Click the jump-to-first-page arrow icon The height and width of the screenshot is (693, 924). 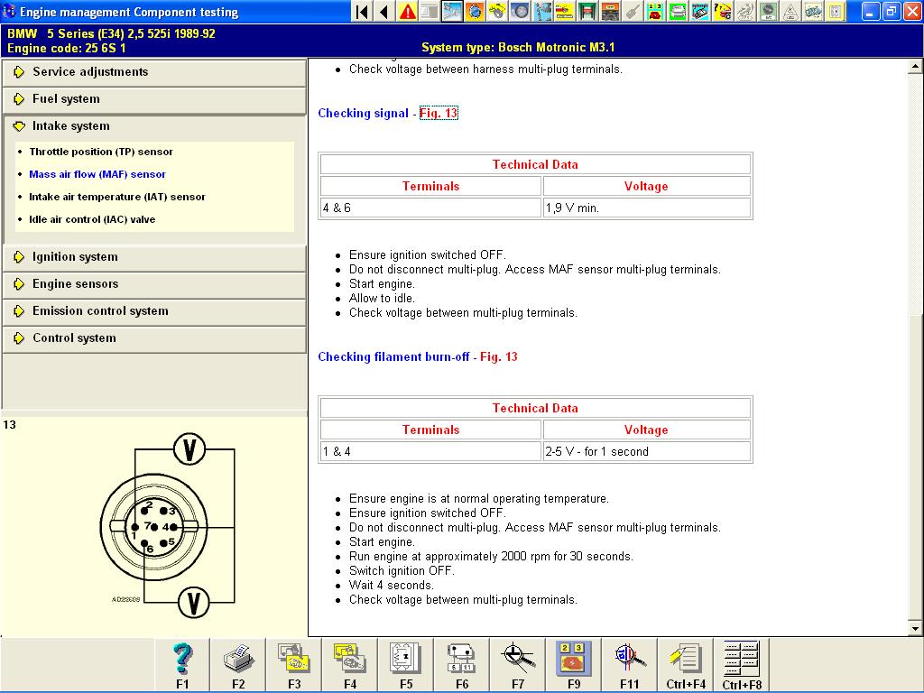[x=362, y=11]
